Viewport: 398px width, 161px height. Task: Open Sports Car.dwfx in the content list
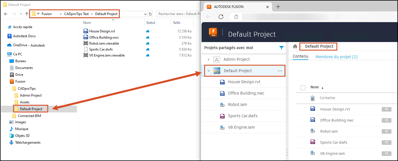pyautogui.click(x=334, y=143)
